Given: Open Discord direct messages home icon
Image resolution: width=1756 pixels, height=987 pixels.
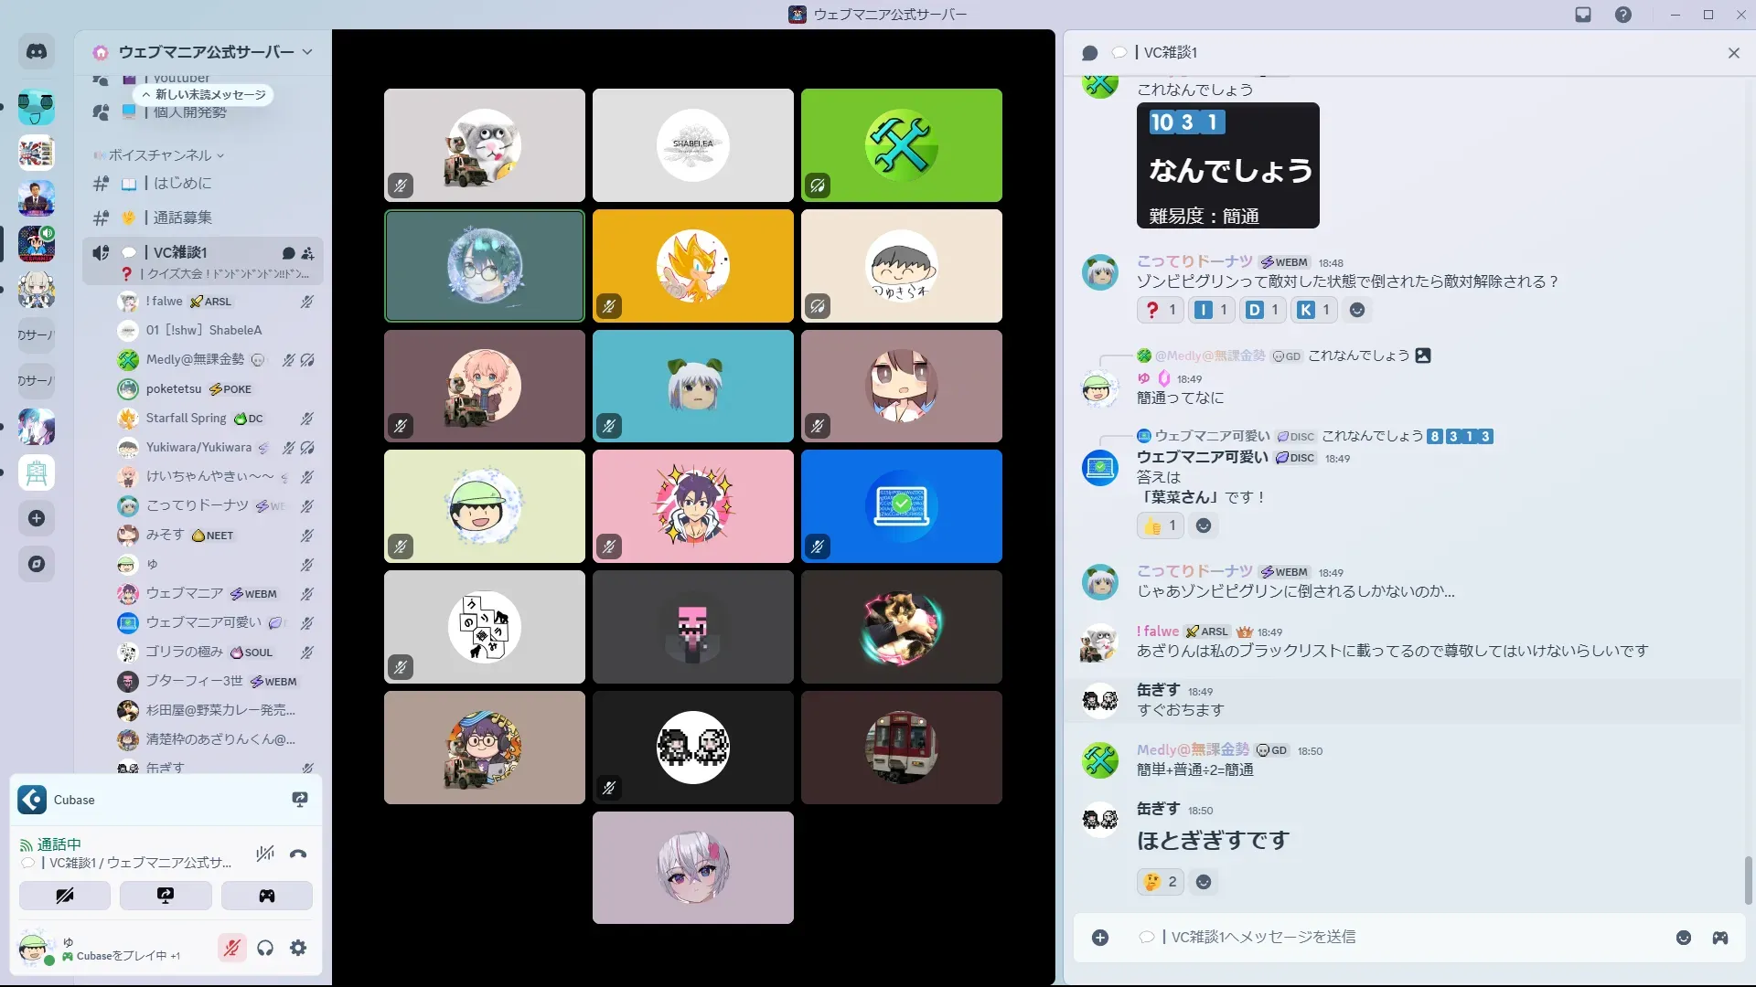Looking at the screenshot, I should click(x=37, y=52).
